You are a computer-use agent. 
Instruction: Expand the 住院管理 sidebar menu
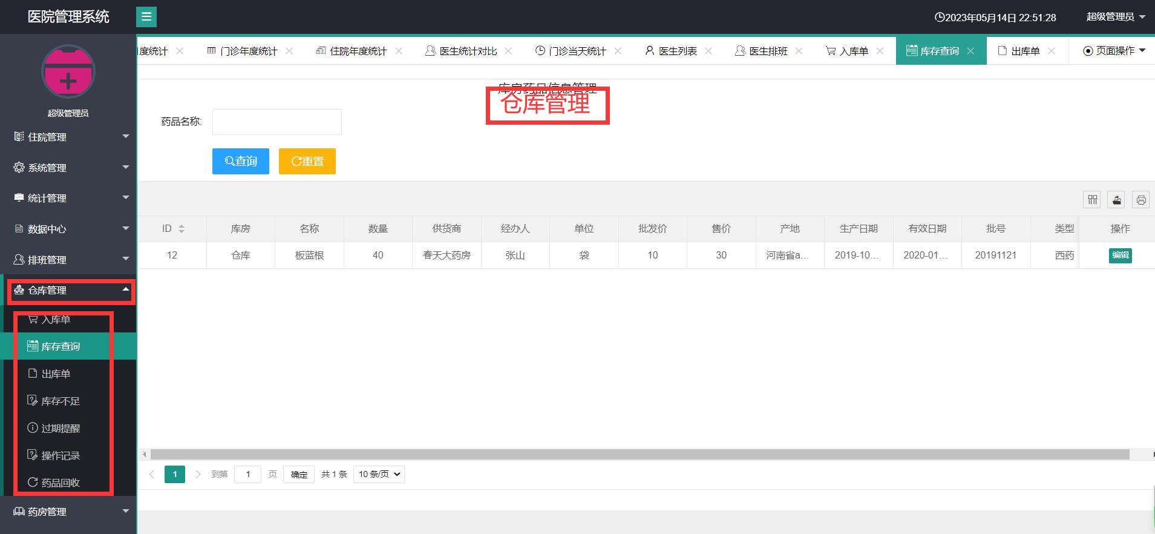click(x=68, y=137)
